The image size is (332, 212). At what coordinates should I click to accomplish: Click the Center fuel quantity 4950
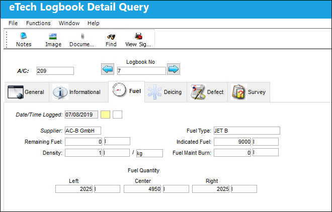point(142,189)
